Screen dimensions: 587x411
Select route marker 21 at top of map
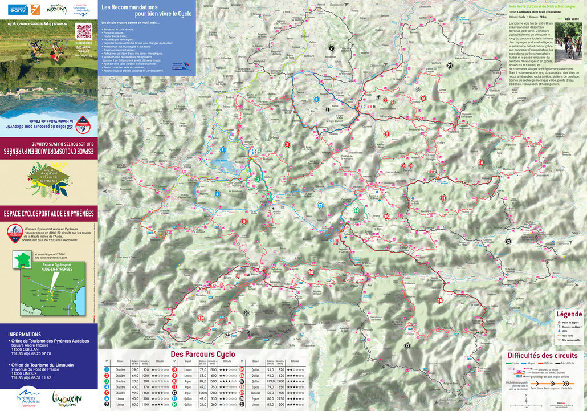click(x=450, y=65)
